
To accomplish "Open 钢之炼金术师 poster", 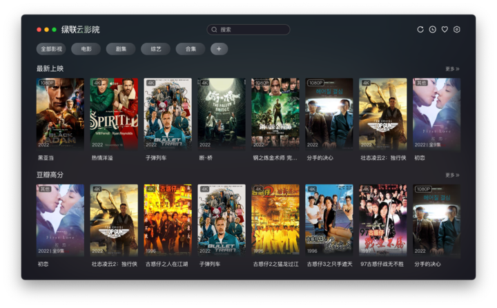I will (x=275, y=114).
